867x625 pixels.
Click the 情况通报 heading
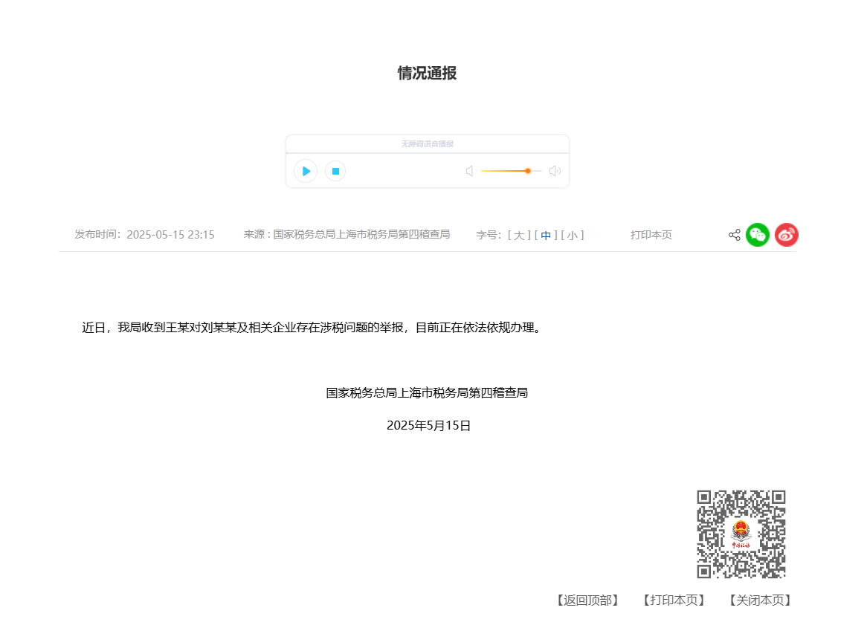click(427, 73)
